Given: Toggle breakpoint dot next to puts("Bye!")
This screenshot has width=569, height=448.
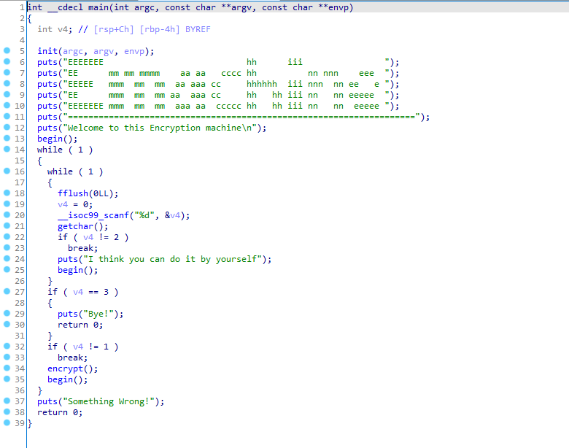Looking at the screenshot, I should pyautogui.click(x=7, y=314).
